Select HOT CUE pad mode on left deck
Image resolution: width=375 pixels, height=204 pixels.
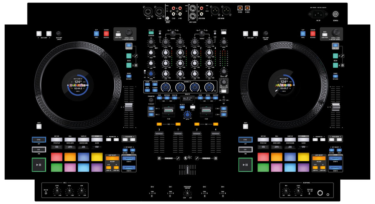point(57,139)
